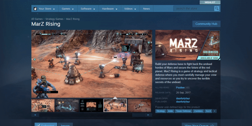Open the Positive reviews link

(180, 88)
